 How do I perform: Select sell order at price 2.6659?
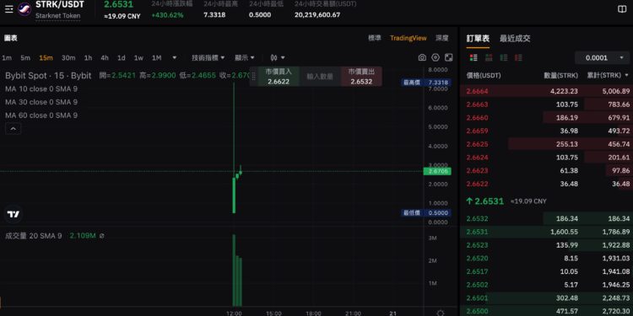pos(547,131)
